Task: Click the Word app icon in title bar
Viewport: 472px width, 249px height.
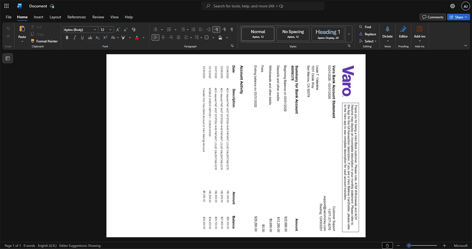Action: pyautogui.click(x=19, y=6)
